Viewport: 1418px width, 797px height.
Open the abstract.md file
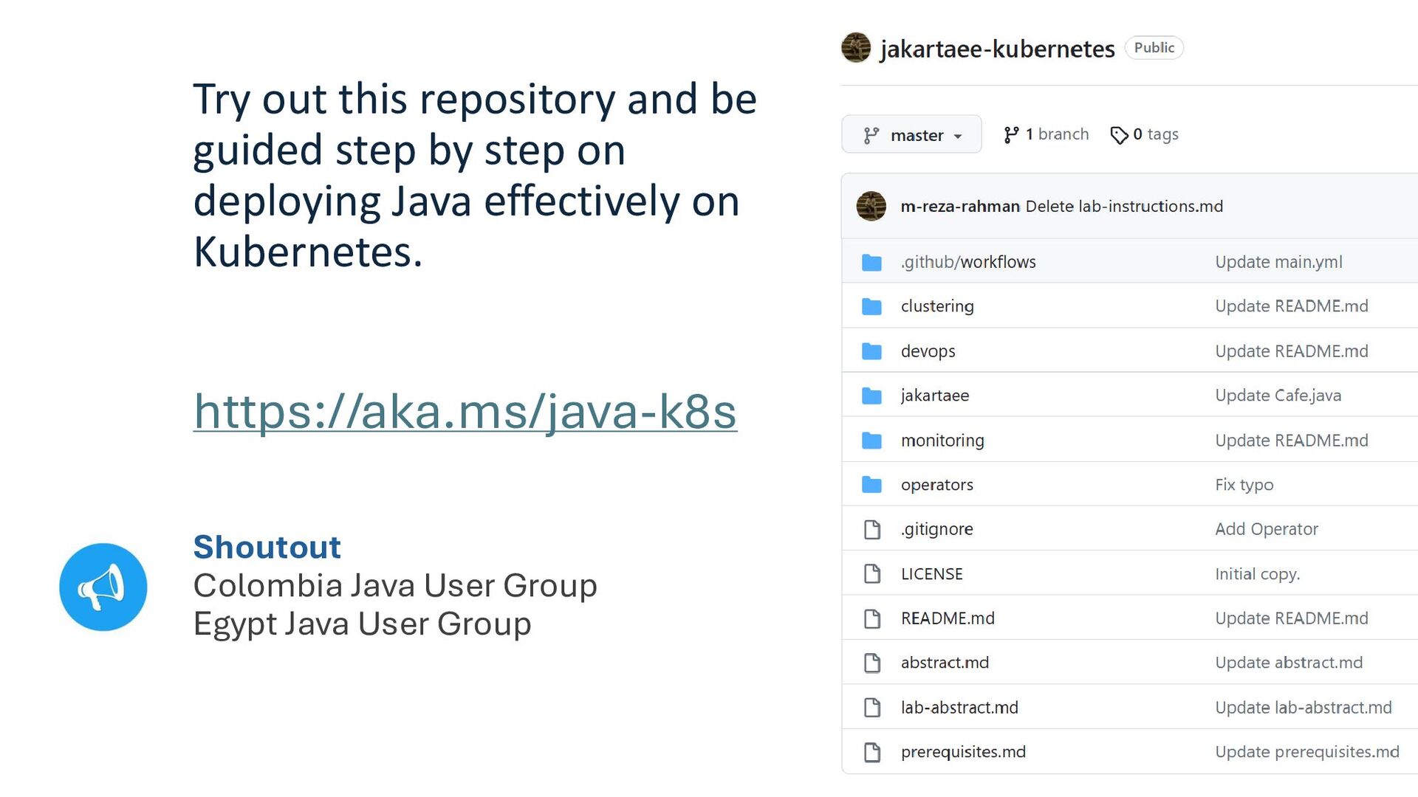pyautogui.click(x=945, y=663)
